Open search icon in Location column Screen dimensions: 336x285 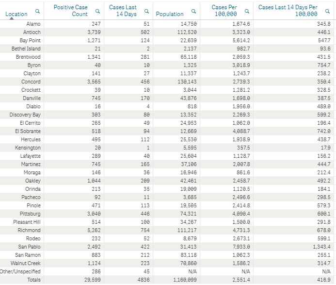click(37, 11)
